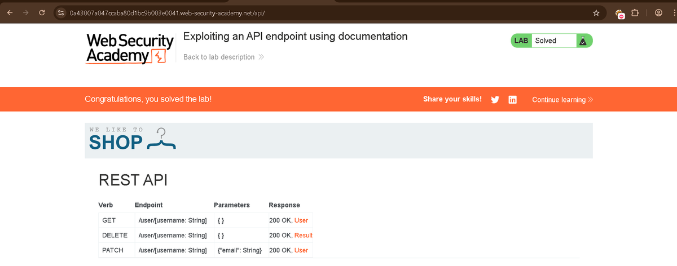Click the Verb column header
This screenshot has height=266, width=677.
105,205
